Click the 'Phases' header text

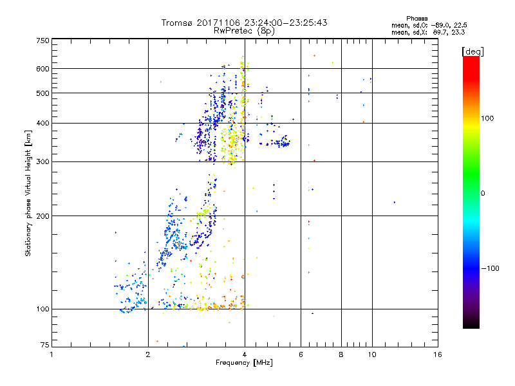coord(417,19)
